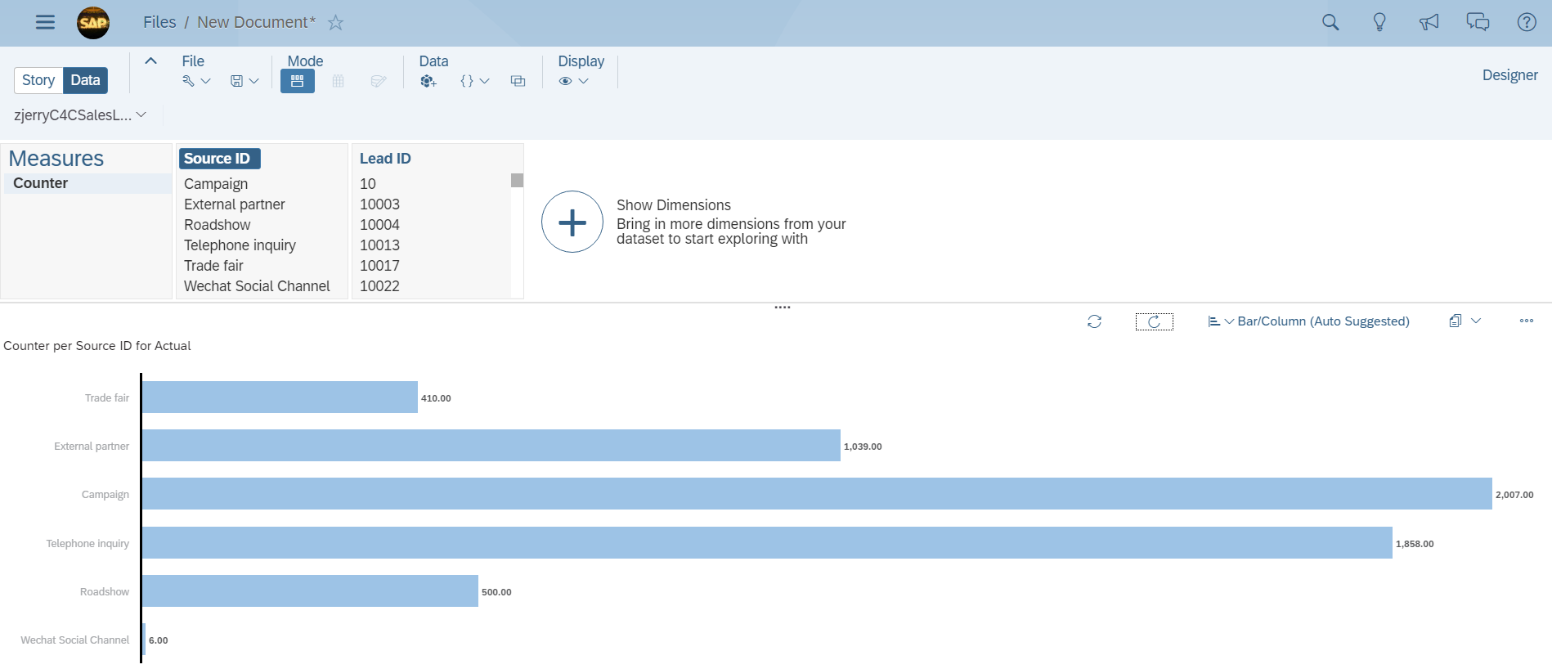Open the lightbulb help tips icon
The image size is (1552, 669).
tap(1379, 22)
